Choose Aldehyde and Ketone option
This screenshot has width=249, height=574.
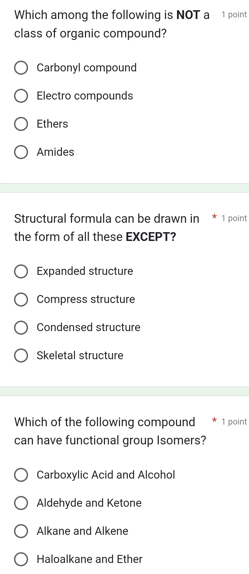coord(21,503)
